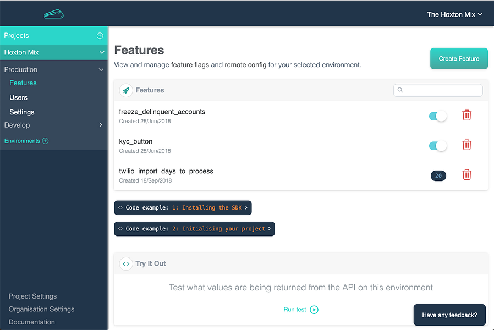Click the rocket icon in Features panel
The width and height of the screenshot is (494, 330).
[126, 90]
